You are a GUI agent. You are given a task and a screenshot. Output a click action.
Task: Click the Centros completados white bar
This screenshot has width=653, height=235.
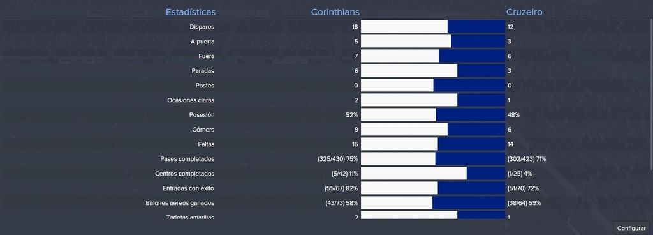click(413, 173)
